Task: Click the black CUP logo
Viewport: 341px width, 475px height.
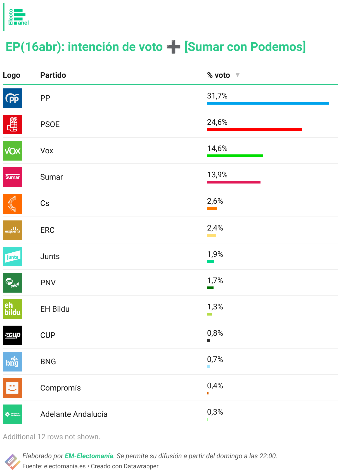Action: (13, 335)
